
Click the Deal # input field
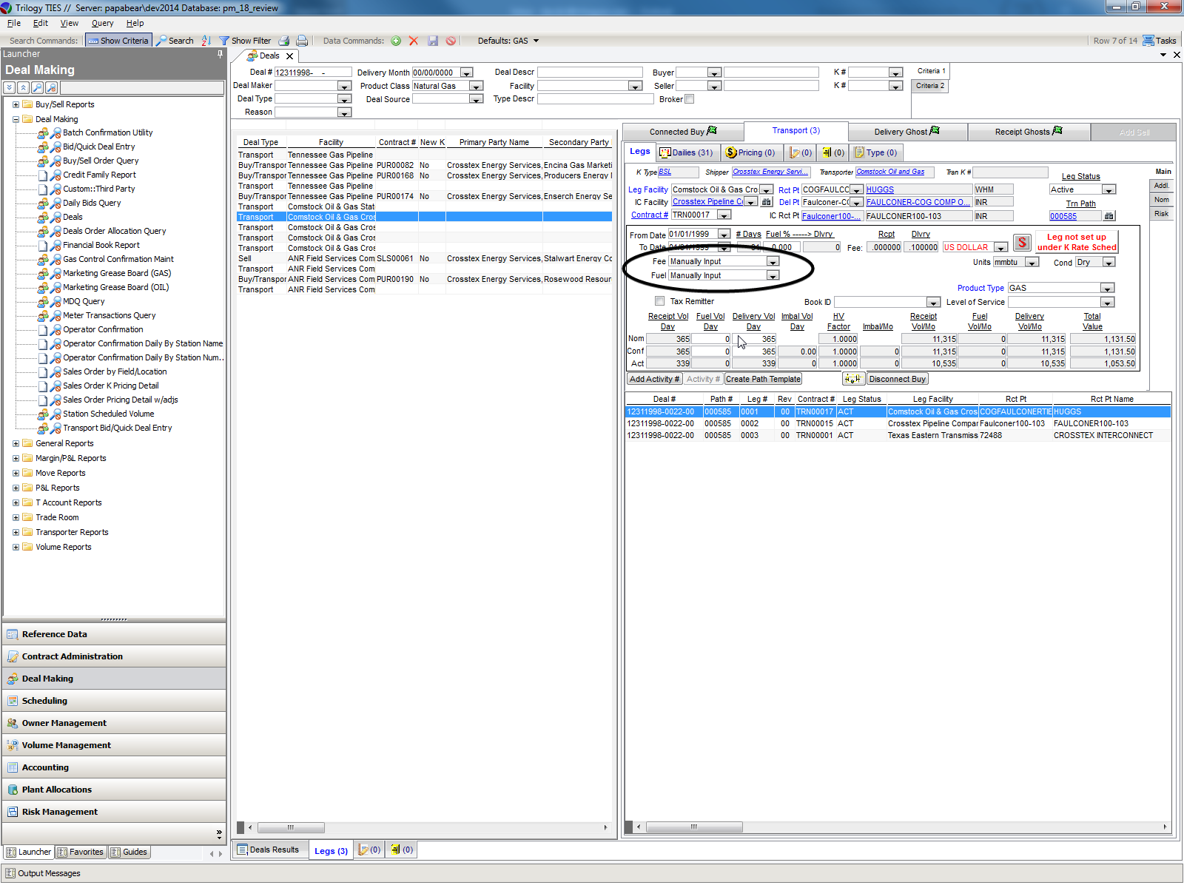point(312,73)
